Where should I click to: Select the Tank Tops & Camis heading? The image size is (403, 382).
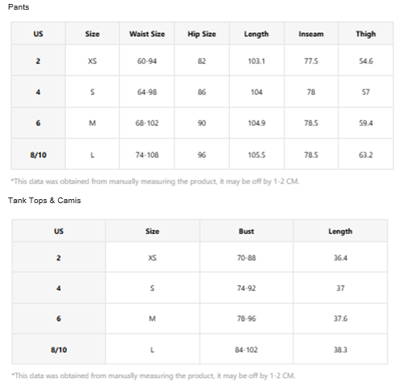pos(44,201)
